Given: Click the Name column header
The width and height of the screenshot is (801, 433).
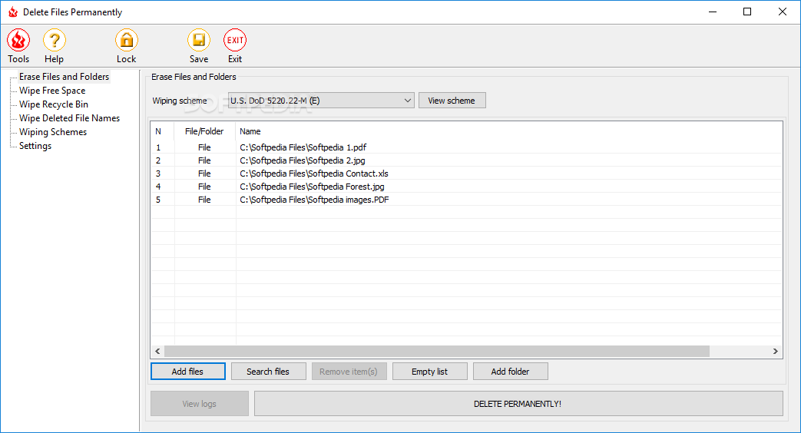Looking at the screenshot, I should [x=509, y=131].
